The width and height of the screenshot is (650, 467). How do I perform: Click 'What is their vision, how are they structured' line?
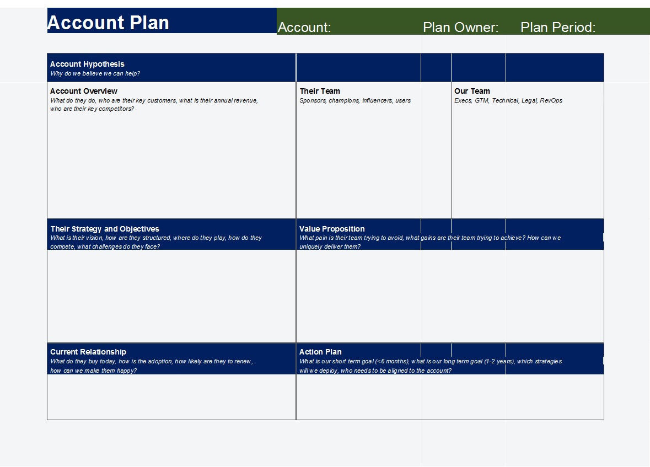pos(156,238)
